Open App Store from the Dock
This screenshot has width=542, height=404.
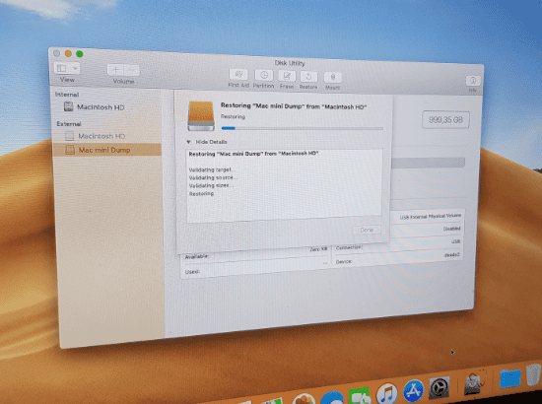(x=413, y=390)
